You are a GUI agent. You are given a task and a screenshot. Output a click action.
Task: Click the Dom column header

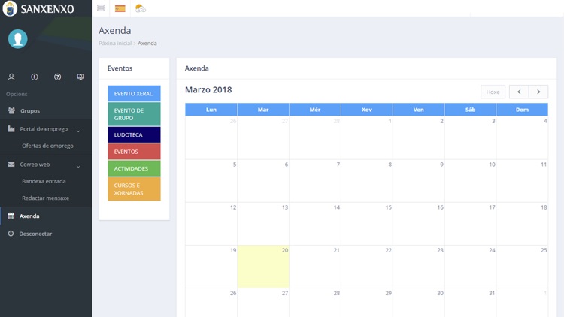tap(523, 110)
